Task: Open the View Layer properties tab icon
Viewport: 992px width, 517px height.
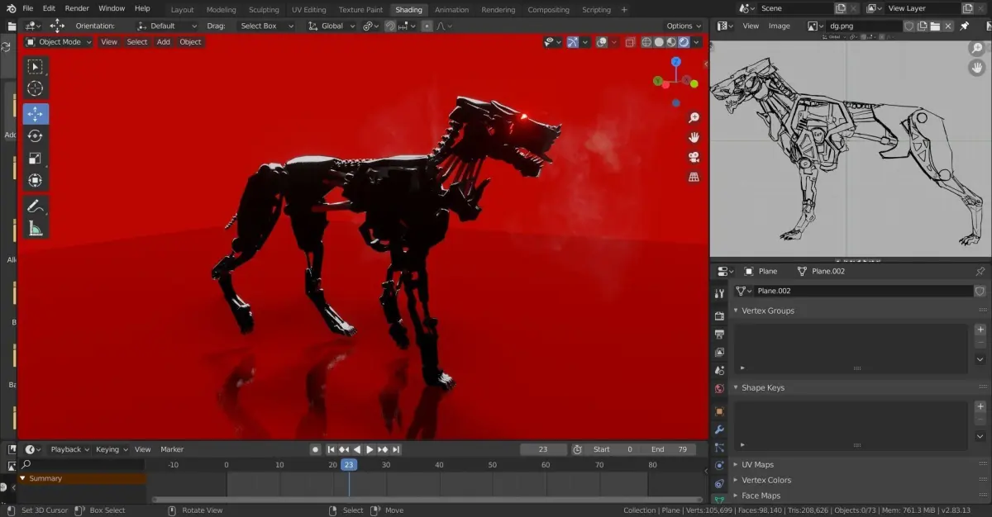Action: click(719, 353)
